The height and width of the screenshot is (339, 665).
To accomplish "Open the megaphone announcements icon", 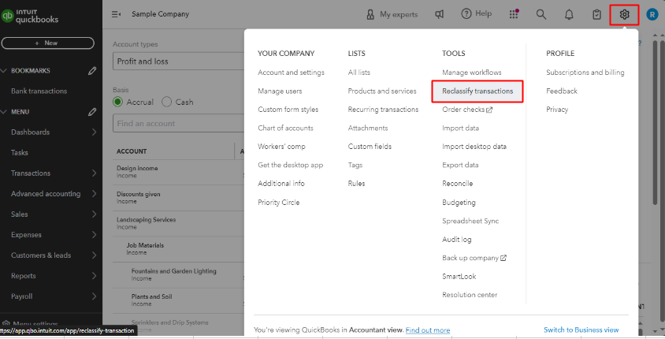I will [x=440, y=14].
